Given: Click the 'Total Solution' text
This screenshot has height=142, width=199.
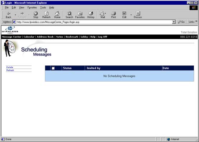Looking at the screenshot, I should pos(189,32).
